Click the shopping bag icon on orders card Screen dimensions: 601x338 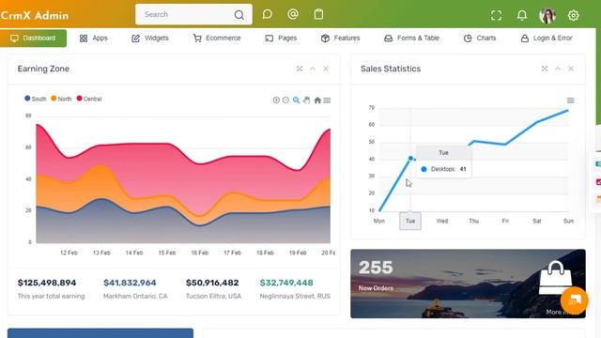(555, 278)
